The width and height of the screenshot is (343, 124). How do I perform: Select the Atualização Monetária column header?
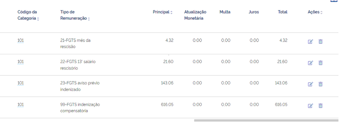click(195, 15)
